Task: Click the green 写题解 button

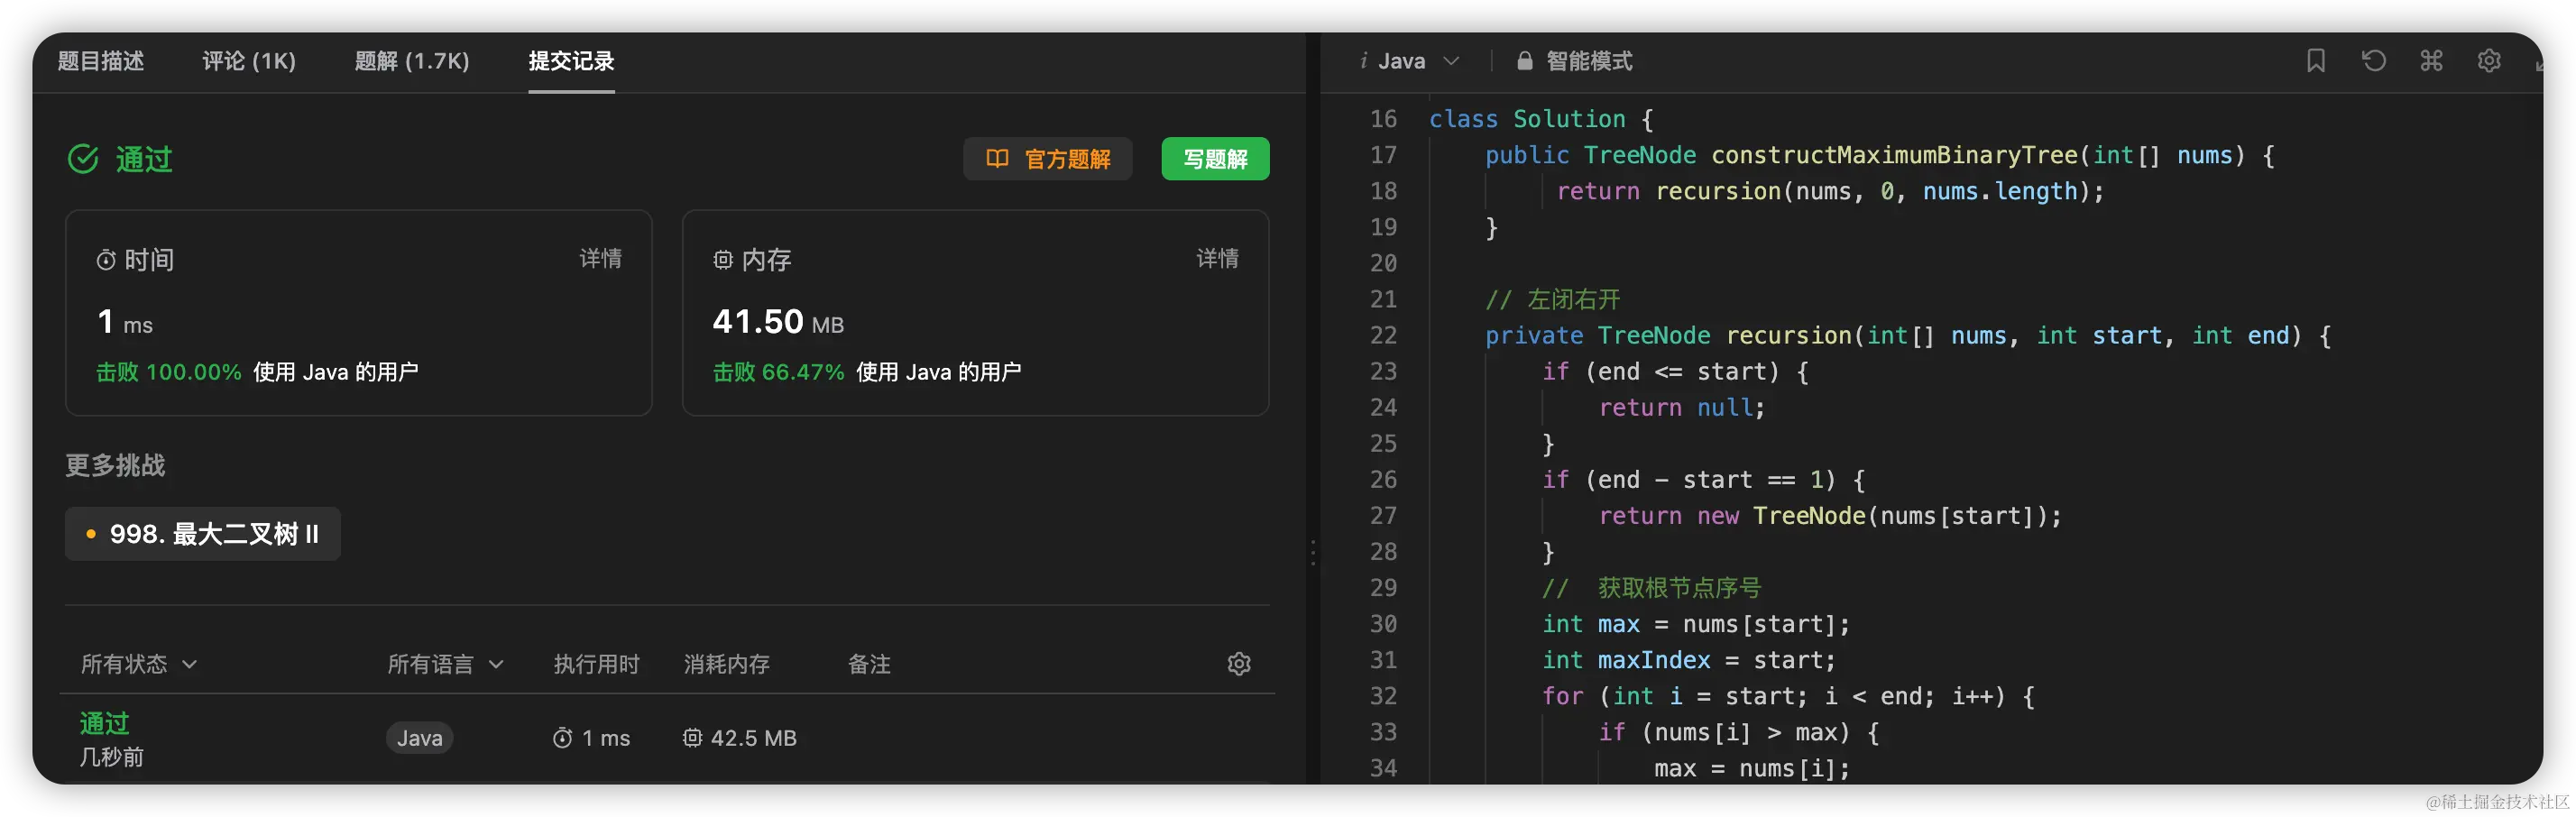Action: coord(1215,159)
